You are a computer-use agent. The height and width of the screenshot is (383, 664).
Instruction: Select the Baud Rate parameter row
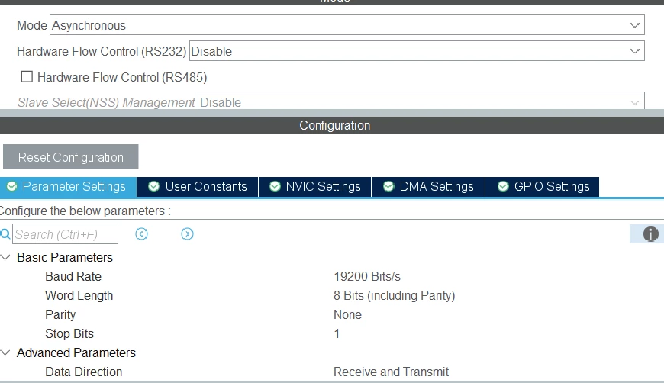(x=332, y=276)
